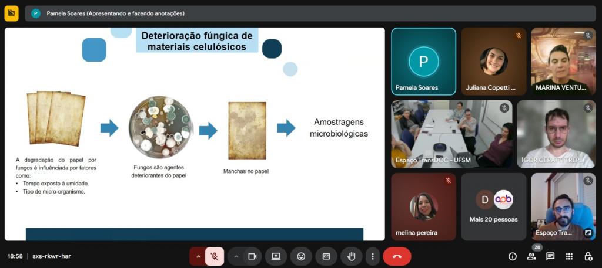Open the activities grid icon
The height and width of the screenshot is (268, 602).
click(569, 256)
